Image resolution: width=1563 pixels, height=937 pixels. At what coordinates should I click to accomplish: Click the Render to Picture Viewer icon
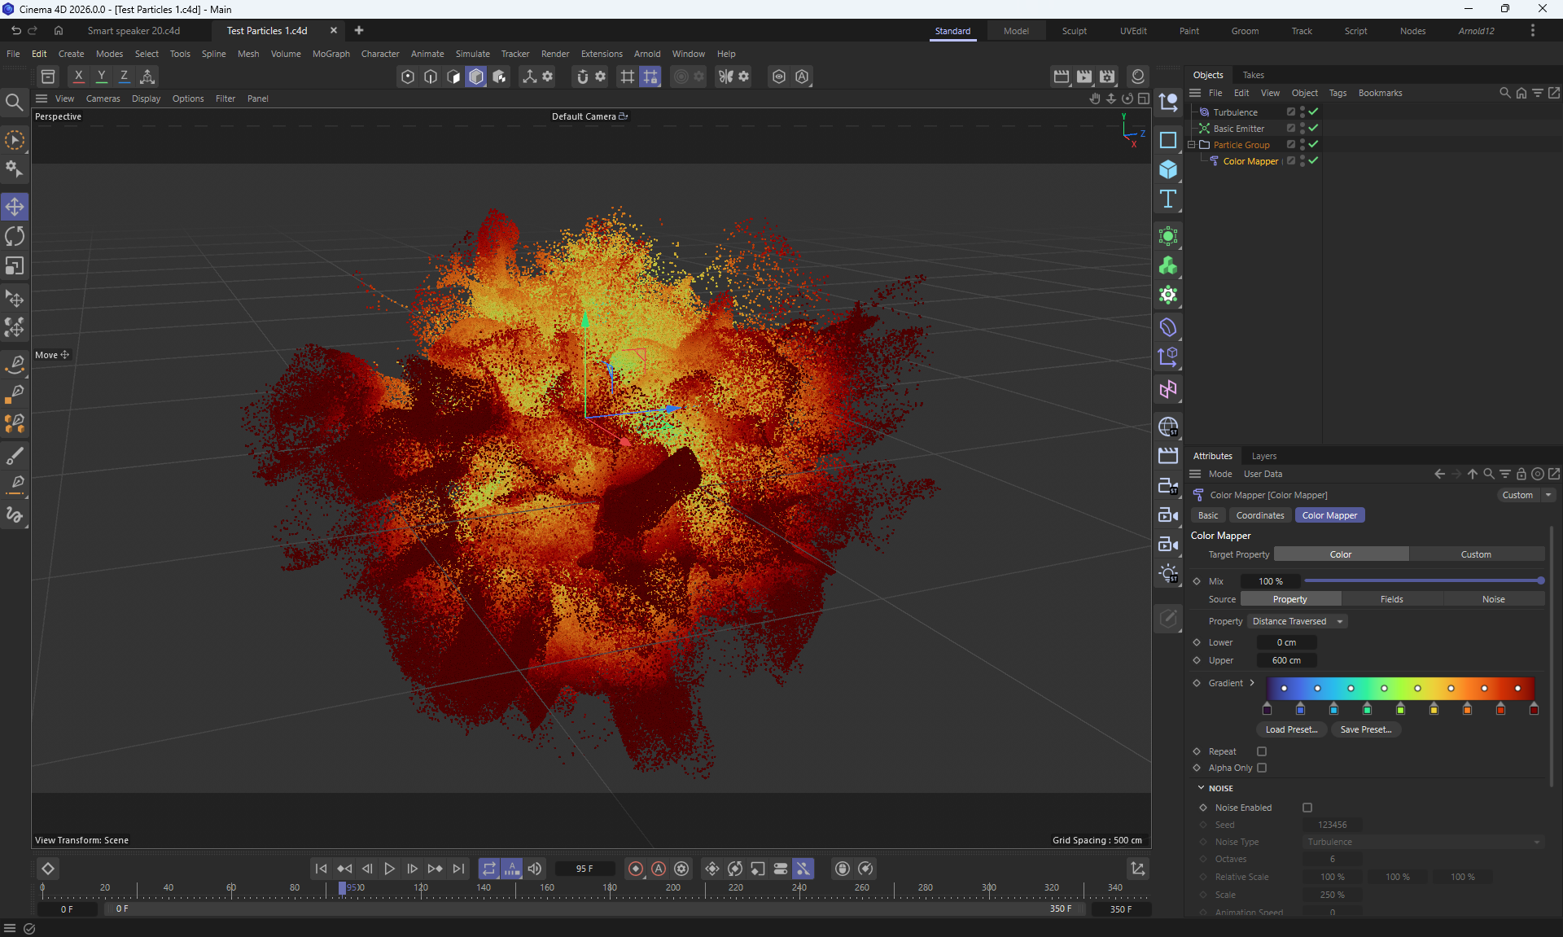point(1084,77)
